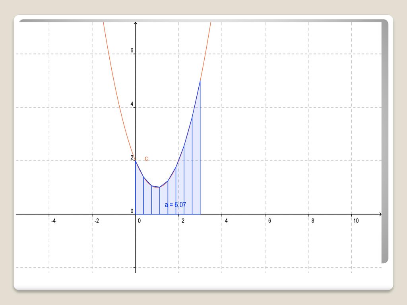Image resolution: width=407 pixels, height=305 pixels.
Task: Click the x-axis label 4
Action: point(226,221)
